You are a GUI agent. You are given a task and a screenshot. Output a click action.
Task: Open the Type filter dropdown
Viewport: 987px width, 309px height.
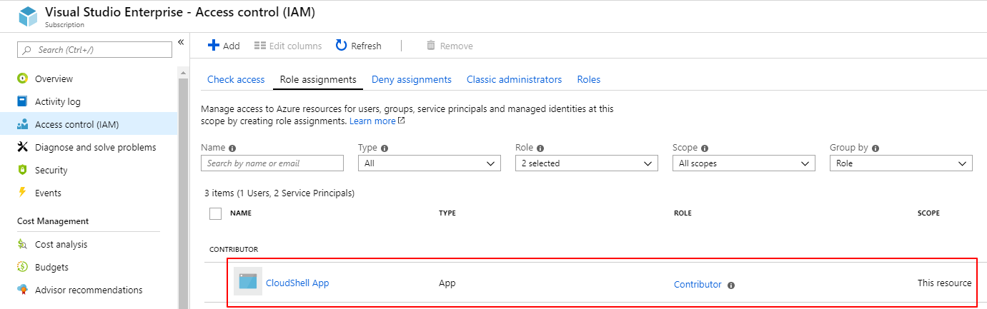click(430, 163)
